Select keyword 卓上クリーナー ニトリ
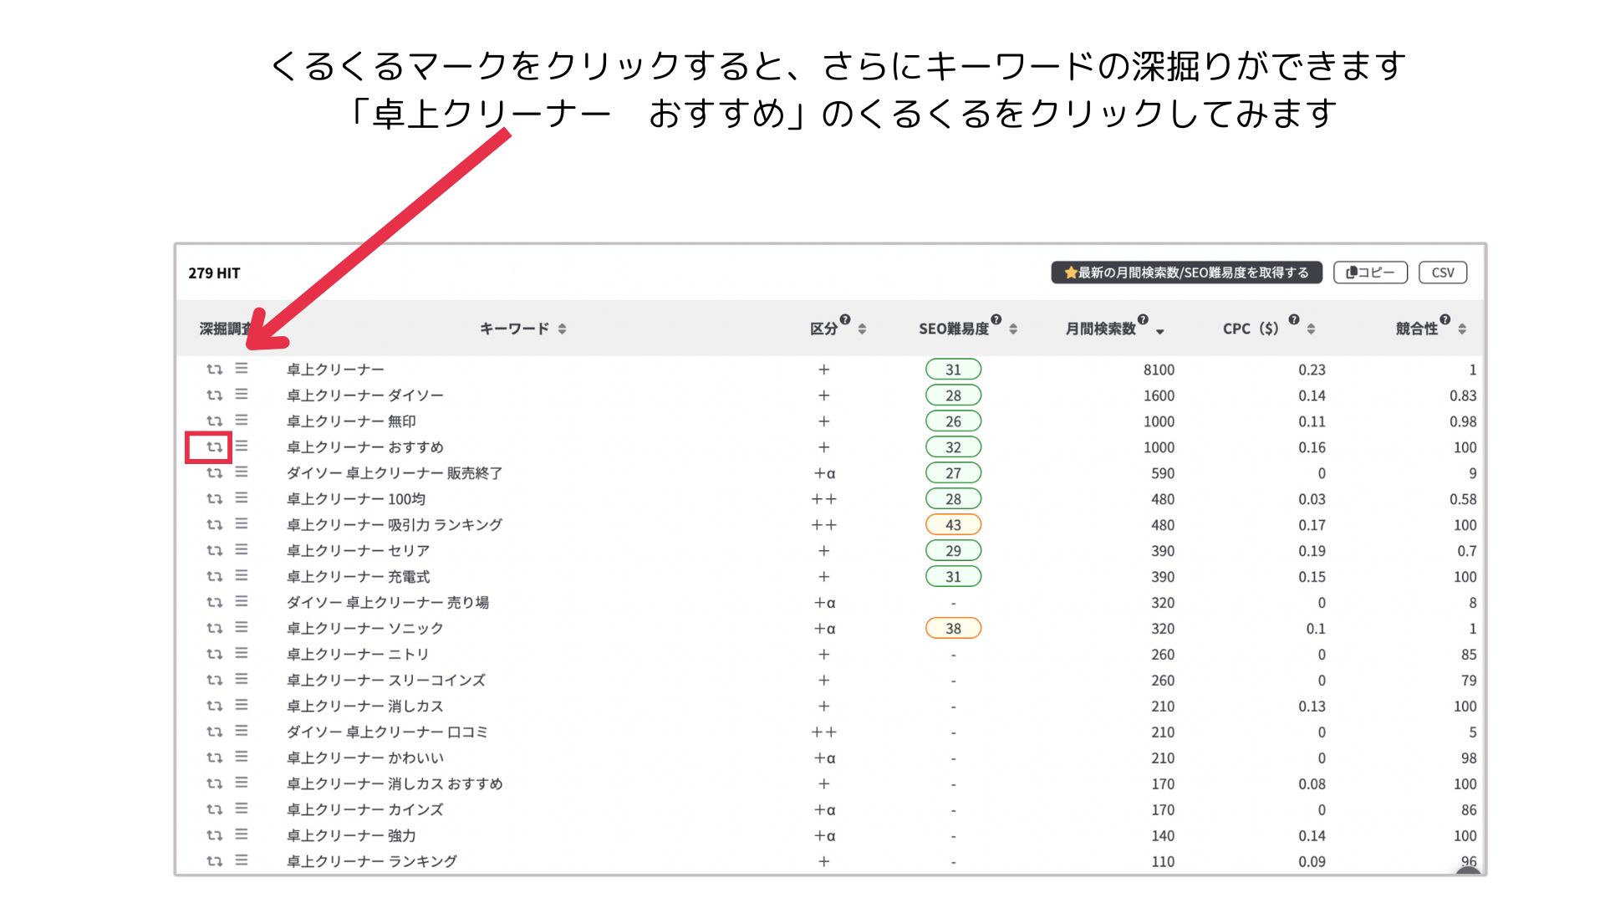 coord(358,655)
